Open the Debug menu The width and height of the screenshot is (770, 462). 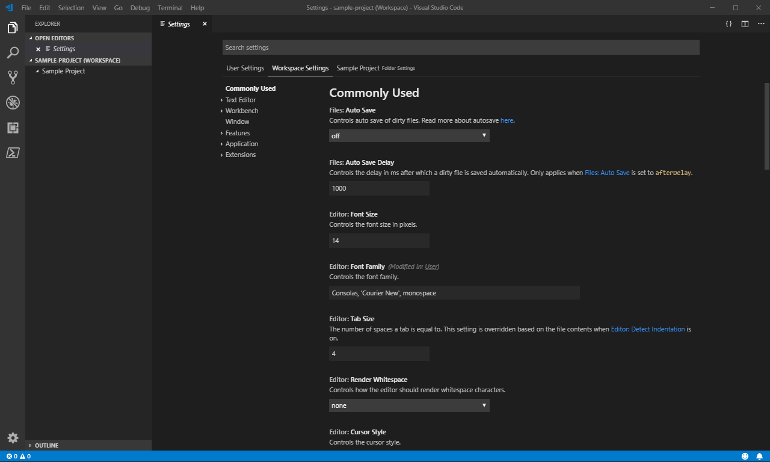point(140,8)
